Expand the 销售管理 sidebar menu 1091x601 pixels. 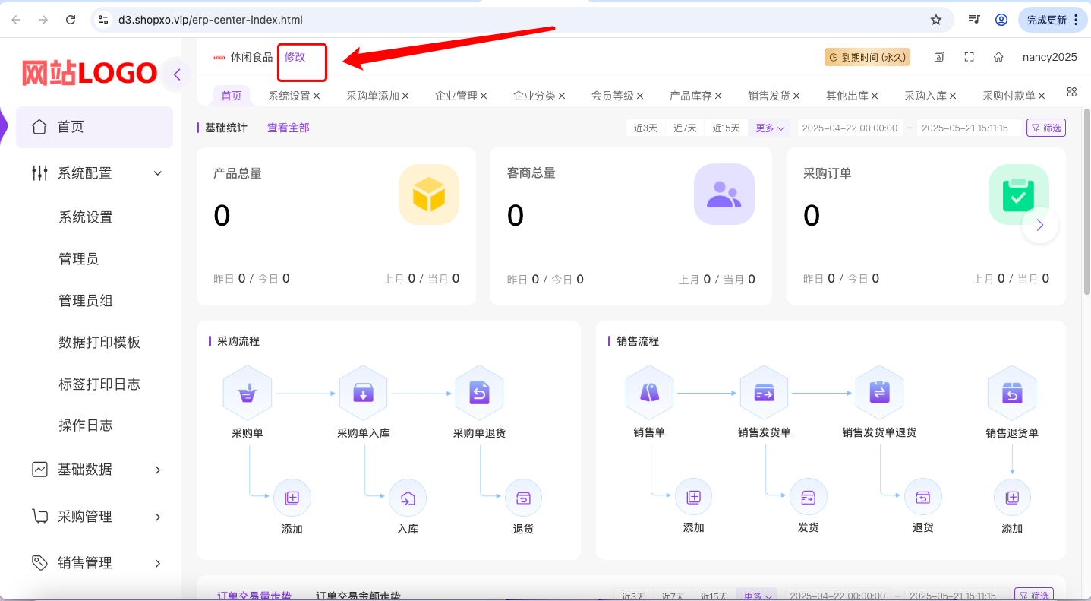94,563
